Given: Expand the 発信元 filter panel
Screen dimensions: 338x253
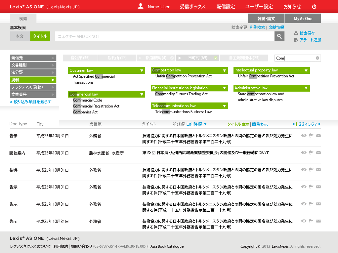Looking at the screenshot, I should point(33,58).
